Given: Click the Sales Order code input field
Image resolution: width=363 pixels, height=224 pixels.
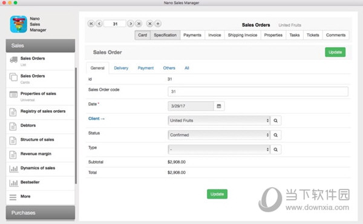Looking at the screenshot, I should pos(258,91).
